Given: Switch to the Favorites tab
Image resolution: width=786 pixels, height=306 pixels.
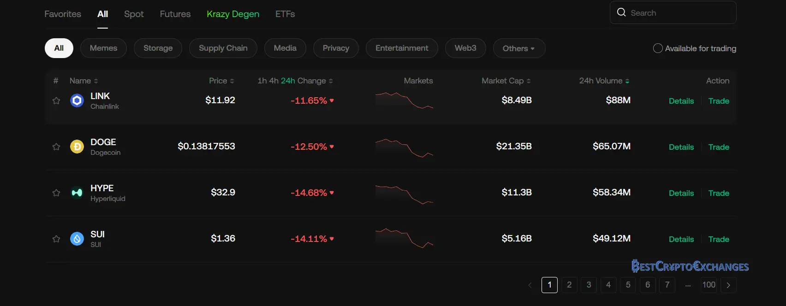Looking at the screenshot, I should (x=63, y=14).
